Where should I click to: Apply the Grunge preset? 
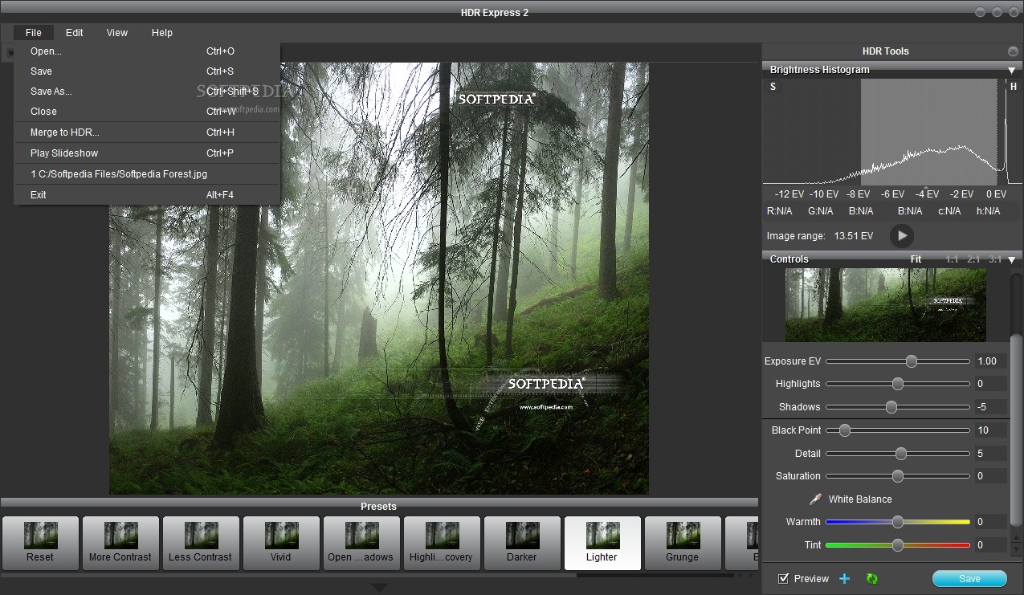click(x=683, y=544)
